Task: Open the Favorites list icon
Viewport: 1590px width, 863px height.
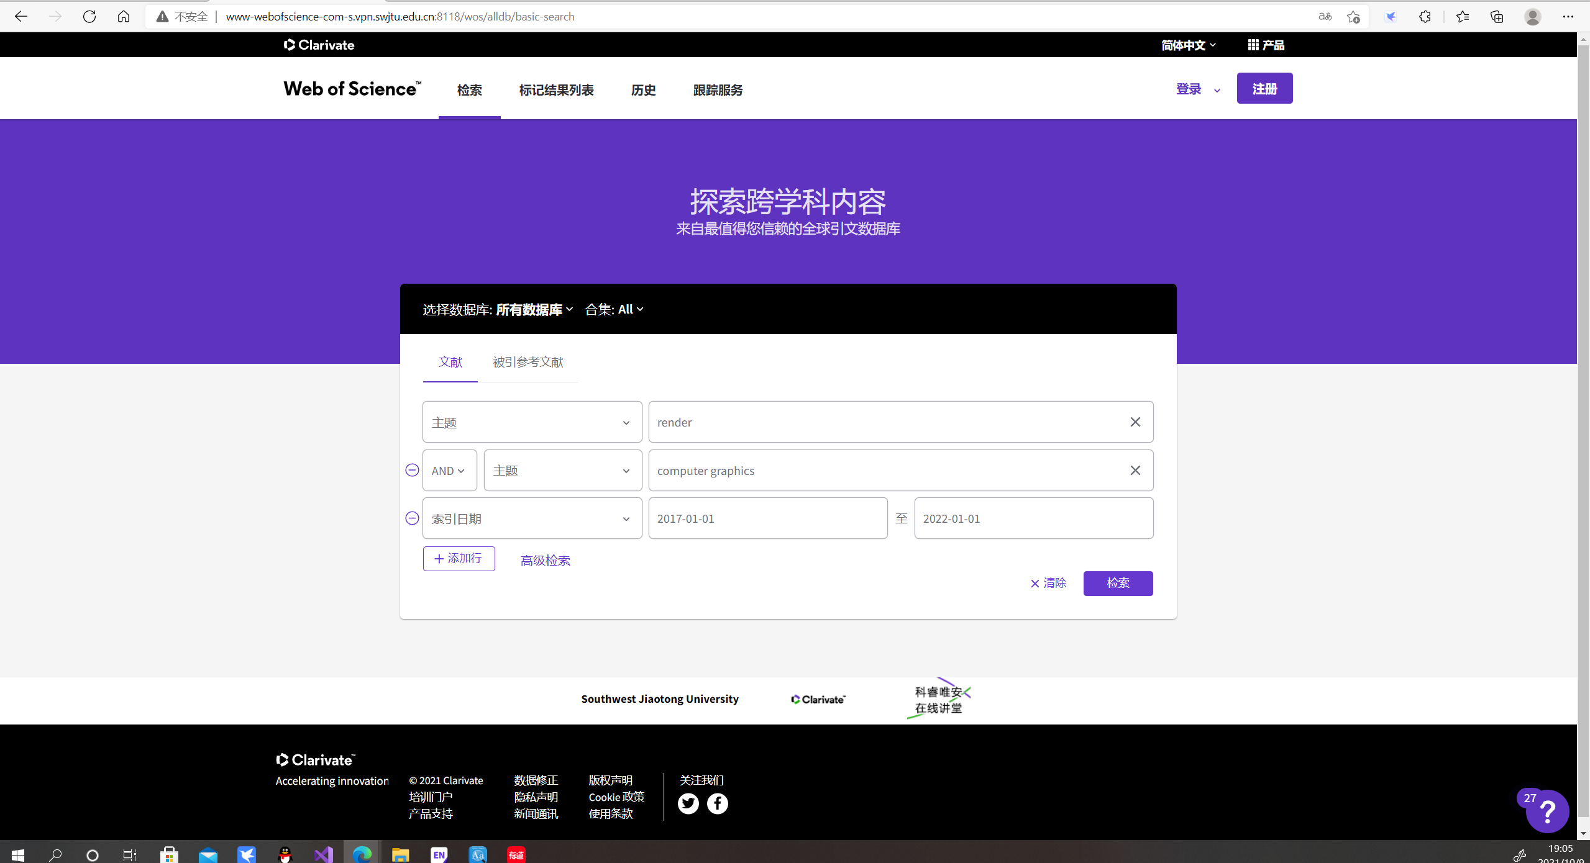Action: (1462, 17)
